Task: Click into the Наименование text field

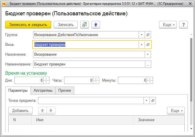Action: [89, 64]
